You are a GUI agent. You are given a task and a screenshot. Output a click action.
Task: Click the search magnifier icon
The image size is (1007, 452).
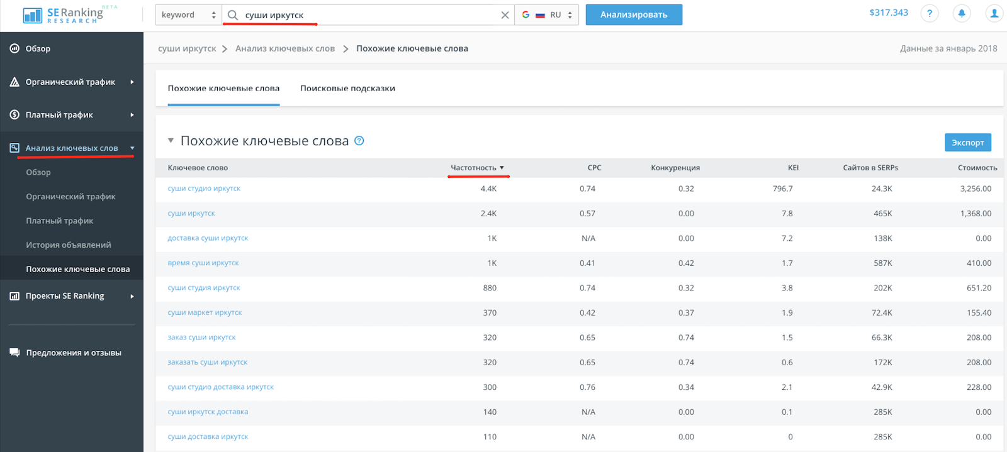[233, 15]
